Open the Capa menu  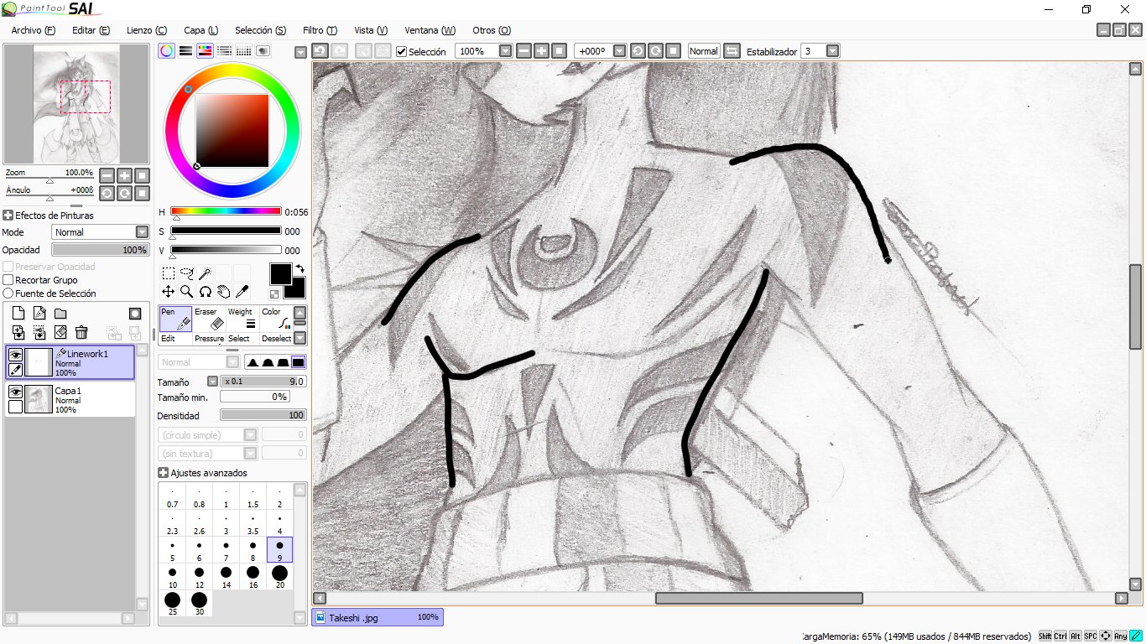coord(201,30)
